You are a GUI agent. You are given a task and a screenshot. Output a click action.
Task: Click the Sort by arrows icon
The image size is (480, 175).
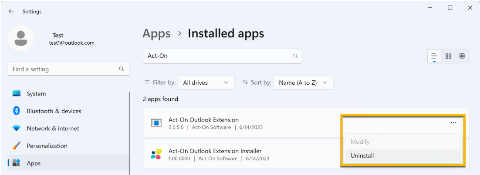pos(245,82)
